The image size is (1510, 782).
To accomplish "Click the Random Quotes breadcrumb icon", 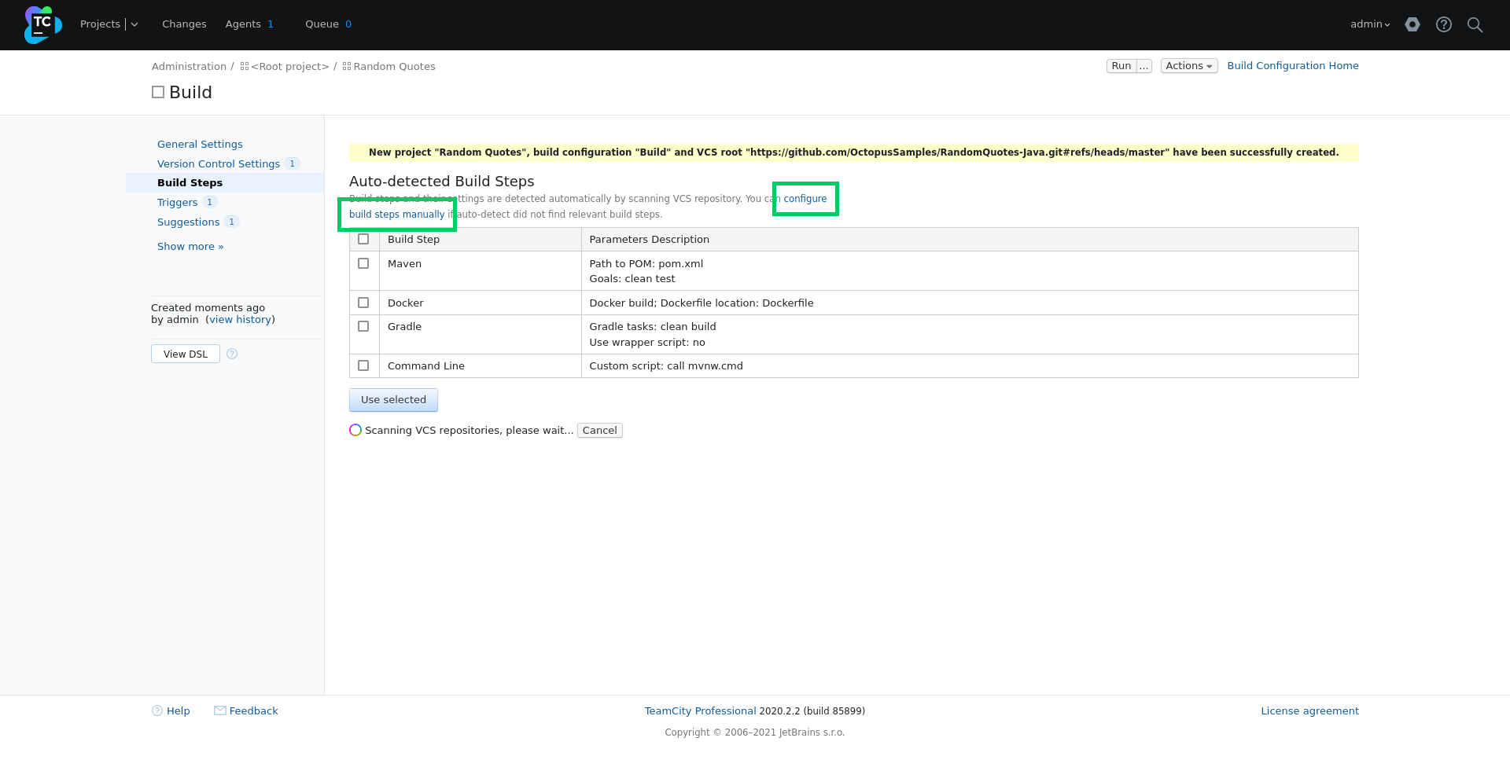I will click(x=347, y=67).
